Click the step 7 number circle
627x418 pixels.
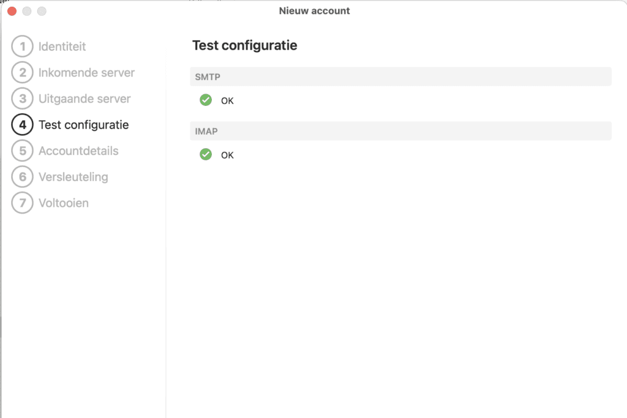(23, 203)
